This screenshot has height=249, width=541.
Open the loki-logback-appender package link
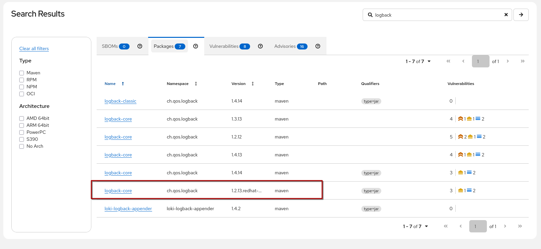pos(128,208)
